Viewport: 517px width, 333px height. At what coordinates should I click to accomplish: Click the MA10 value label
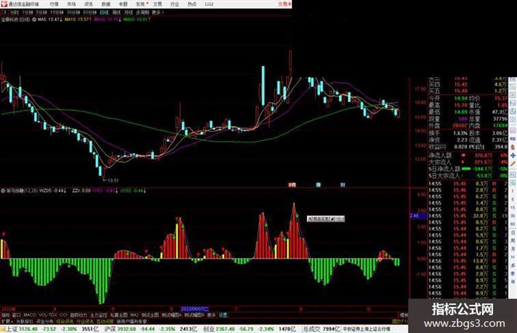[78, 20]
